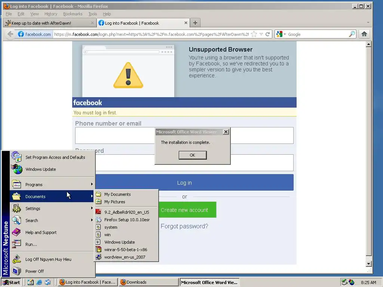The image size is (383, 287).
Task: Open the Bookmarks menu
Action: click(73, 14)
